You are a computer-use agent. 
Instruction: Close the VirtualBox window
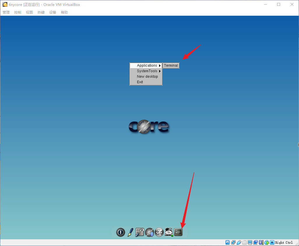coord(292,4)
